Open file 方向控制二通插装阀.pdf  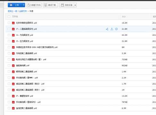pos(26,53)
